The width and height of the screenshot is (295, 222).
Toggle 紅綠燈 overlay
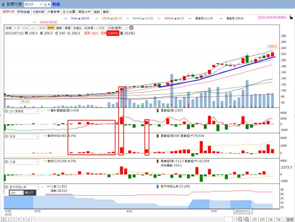point(89,28)
